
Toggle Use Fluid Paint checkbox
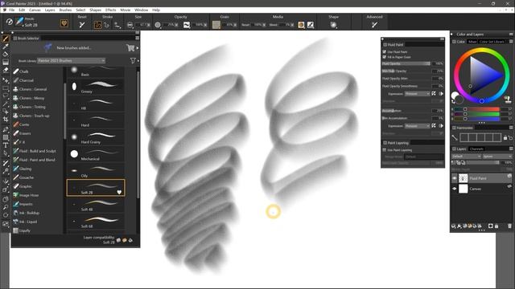tap(385, 51)
